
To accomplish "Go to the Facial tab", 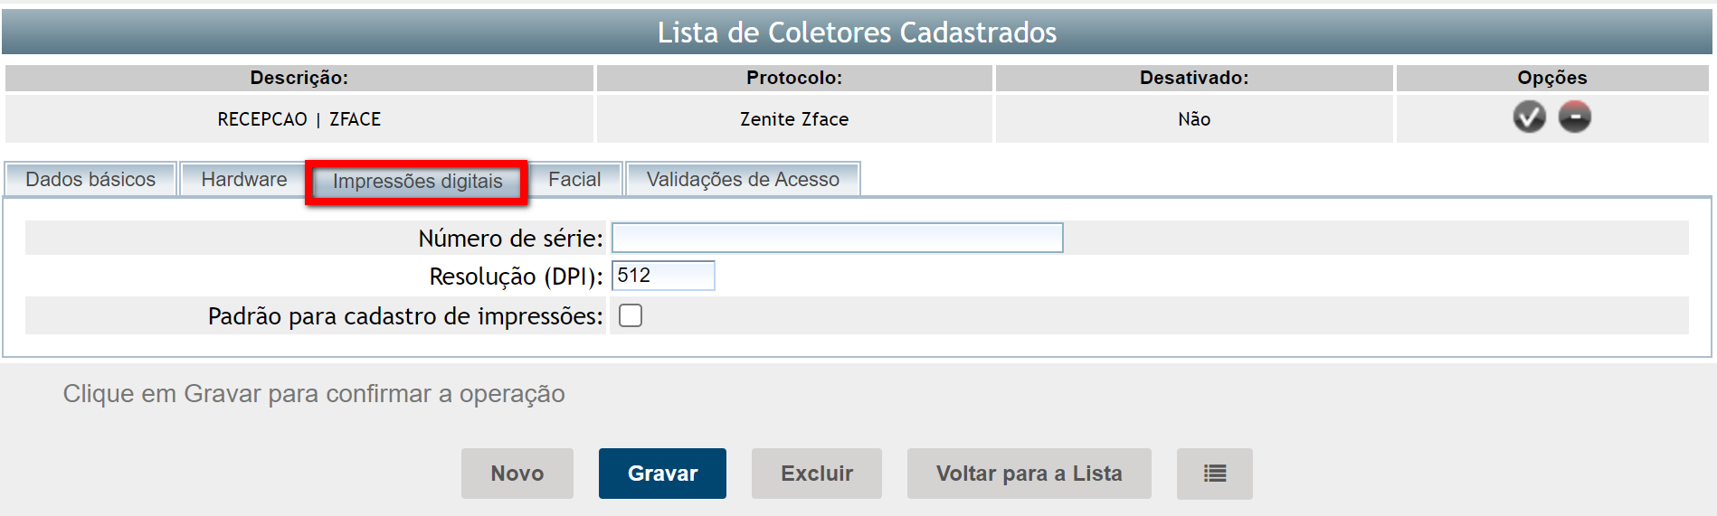I will coord(574,180).
